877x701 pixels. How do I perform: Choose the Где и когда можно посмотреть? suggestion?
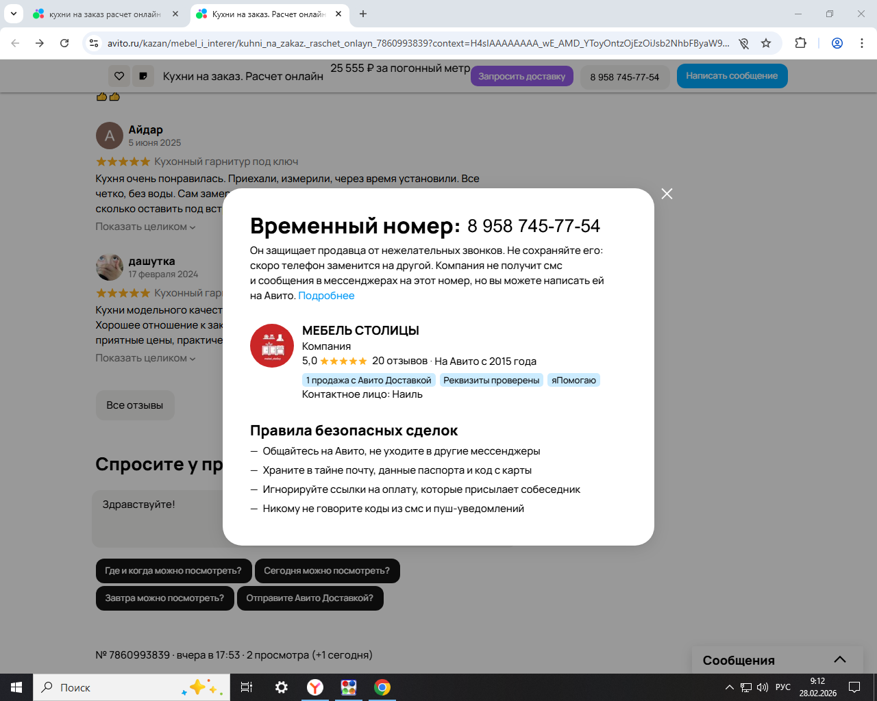173,571
